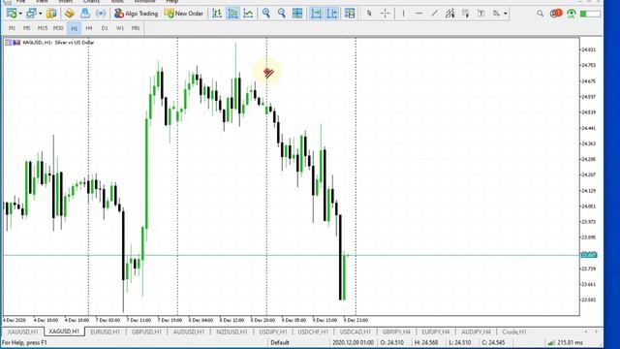Click the blue person toolbar icon

coord(85,14)
